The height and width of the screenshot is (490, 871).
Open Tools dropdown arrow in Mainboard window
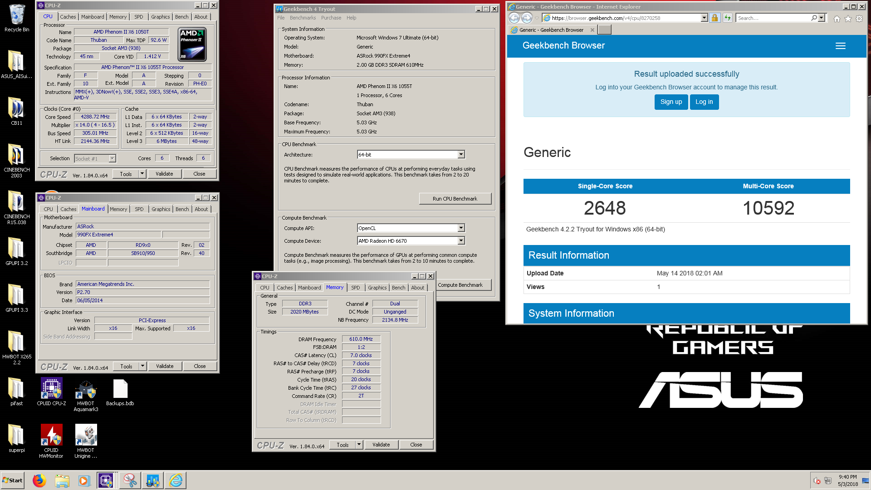click(x=142, y=366)
